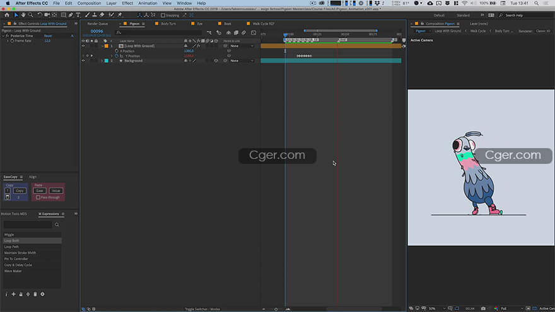
Task: Click the snapshot camera icon in viewer
Action: (x=483, y=308)
